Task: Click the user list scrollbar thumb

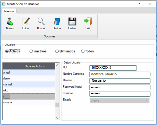Action: (x=57, y=105)
